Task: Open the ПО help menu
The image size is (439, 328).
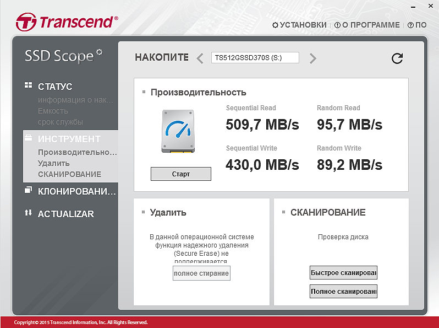Action: click(x=417, y=25)
